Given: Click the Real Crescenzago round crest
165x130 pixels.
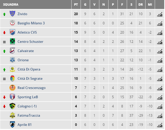Looking at the screenshot, I should click(12, 88).
